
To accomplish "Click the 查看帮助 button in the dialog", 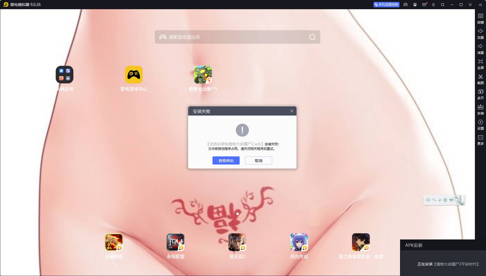I will pyautogui.click(x=226, y=160).
